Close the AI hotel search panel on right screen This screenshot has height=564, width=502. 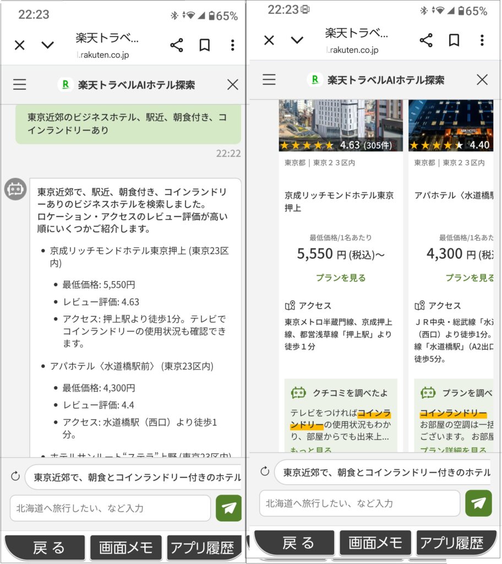point(482,79)
